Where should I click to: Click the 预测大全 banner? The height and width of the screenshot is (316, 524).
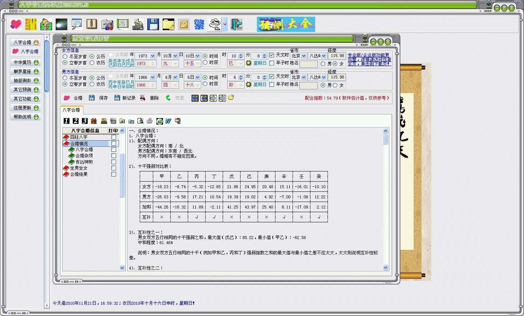[x=286, y=24]
